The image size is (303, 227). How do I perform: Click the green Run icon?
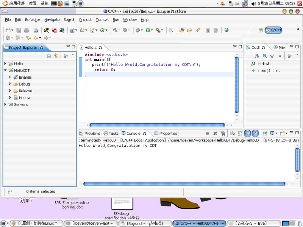[x=148, y=30]
